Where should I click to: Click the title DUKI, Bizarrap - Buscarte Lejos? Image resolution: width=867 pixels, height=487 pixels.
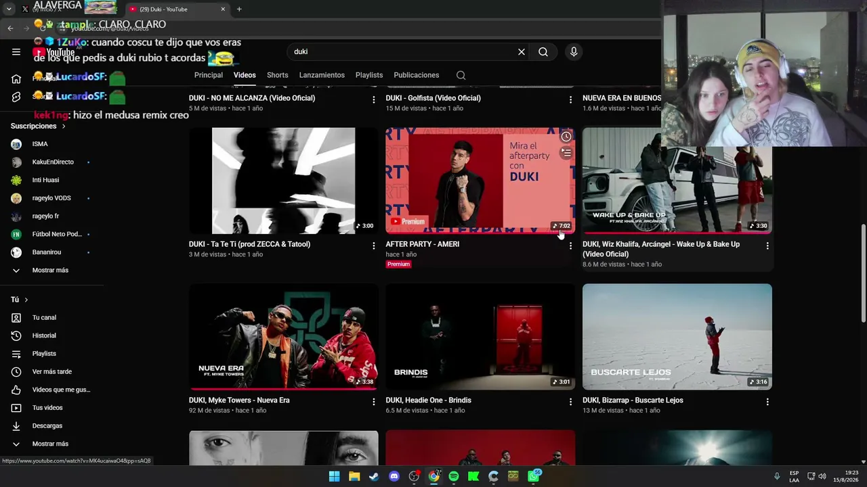click(633, 400)
